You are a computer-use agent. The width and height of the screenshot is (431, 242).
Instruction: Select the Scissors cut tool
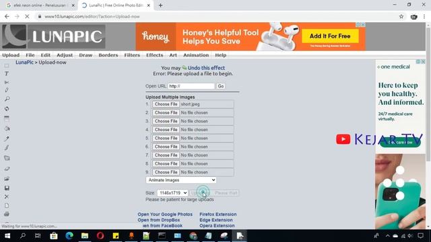click(7, 82)
